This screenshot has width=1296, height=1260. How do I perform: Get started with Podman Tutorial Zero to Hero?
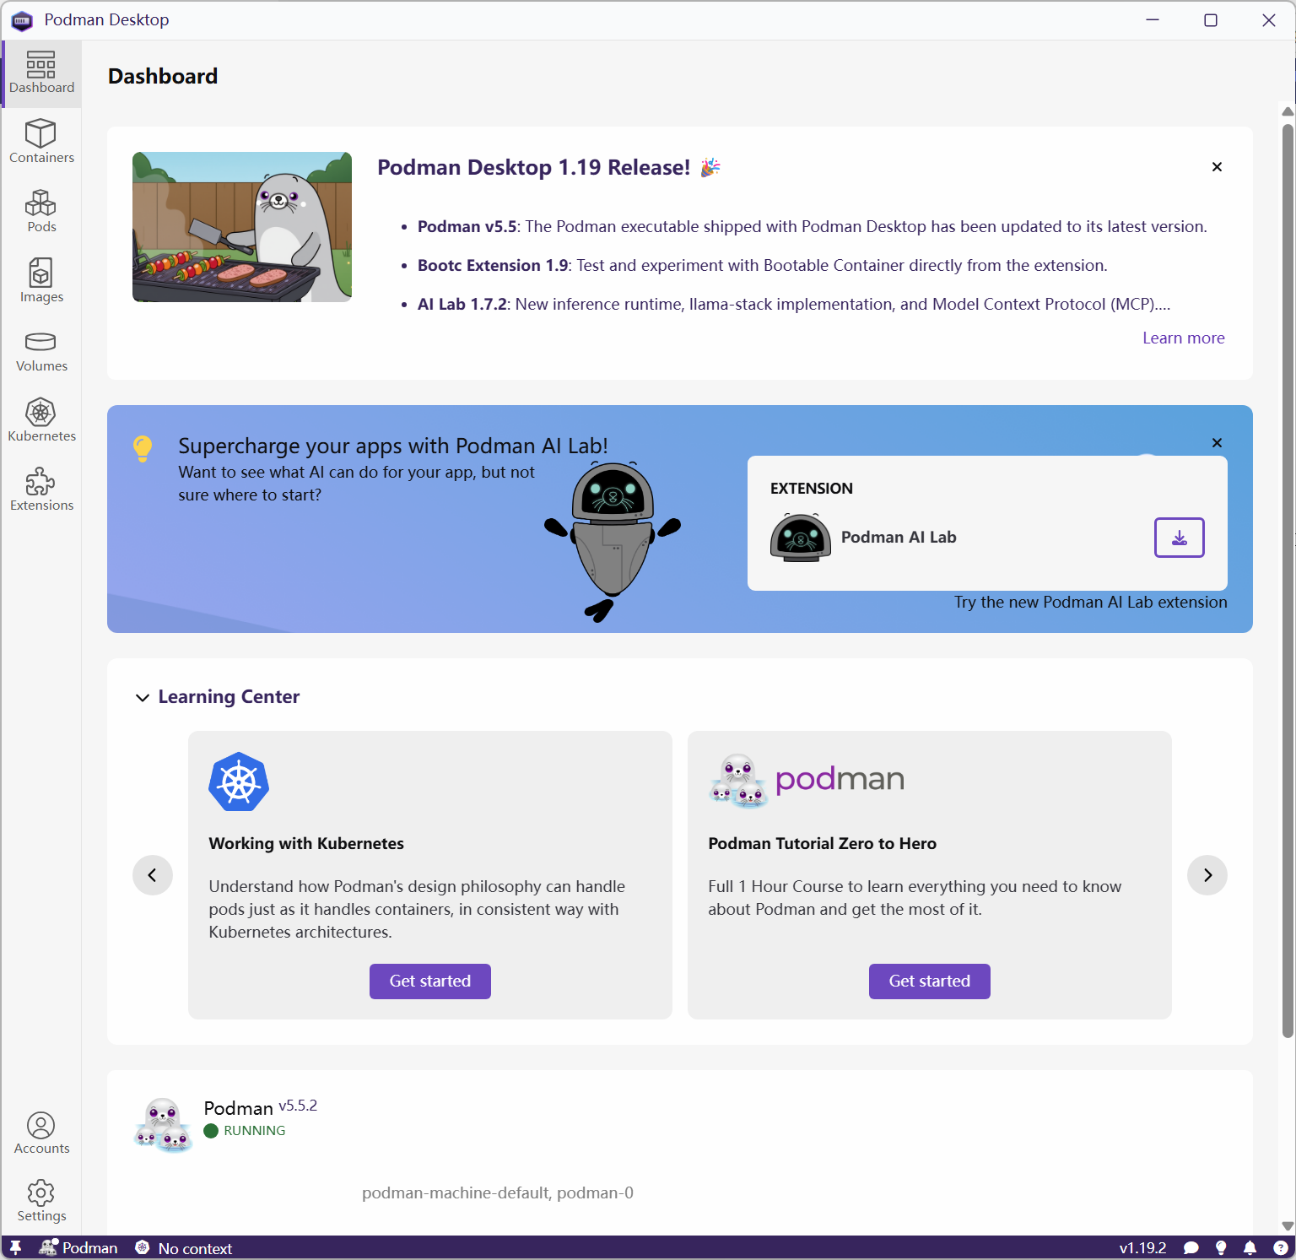[x=930, y=982]
